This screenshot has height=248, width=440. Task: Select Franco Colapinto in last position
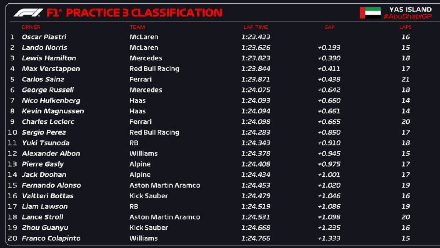pos(51,238)
